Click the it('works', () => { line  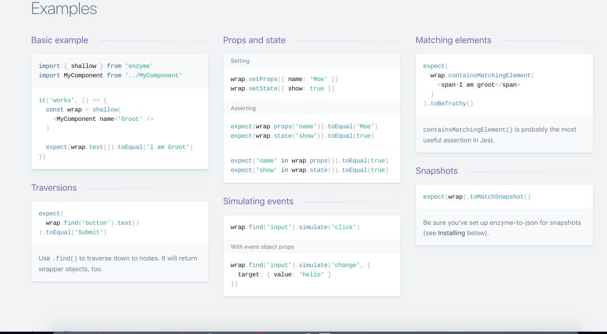(x=73, y=100)
